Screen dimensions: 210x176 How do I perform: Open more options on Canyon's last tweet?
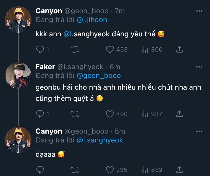pyautogui.click(x=200, y=131)
